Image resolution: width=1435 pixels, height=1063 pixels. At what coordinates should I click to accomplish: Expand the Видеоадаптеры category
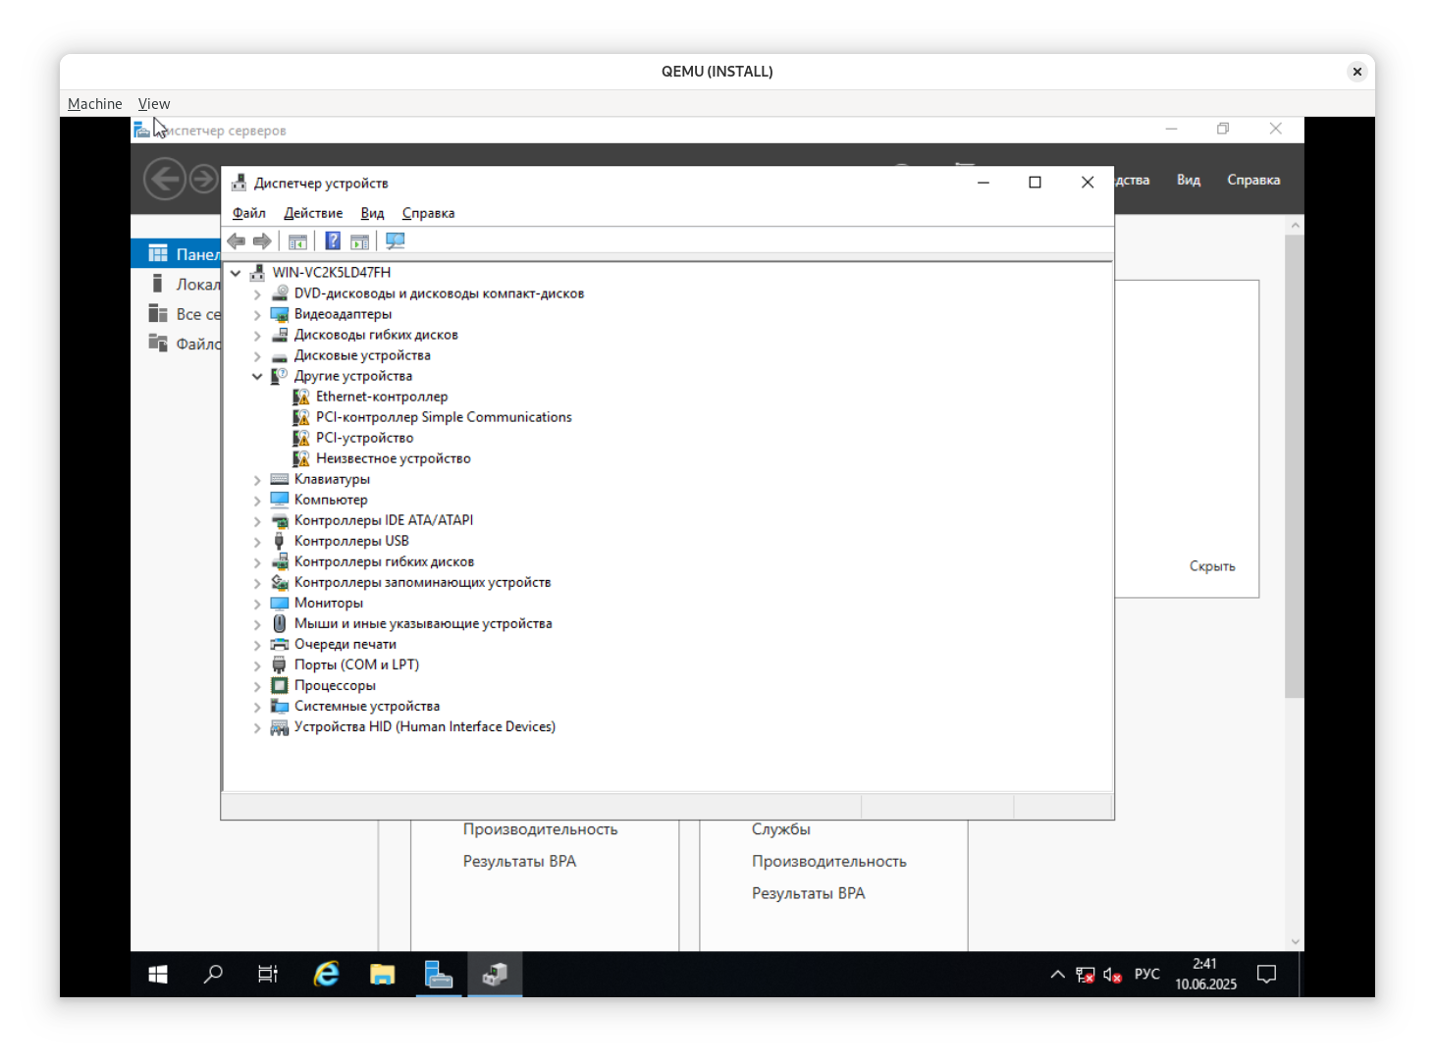257,314
